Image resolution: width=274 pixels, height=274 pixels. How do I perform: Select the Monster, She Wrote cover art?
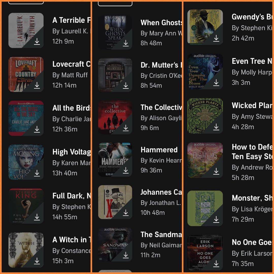(x=205, y=208)
